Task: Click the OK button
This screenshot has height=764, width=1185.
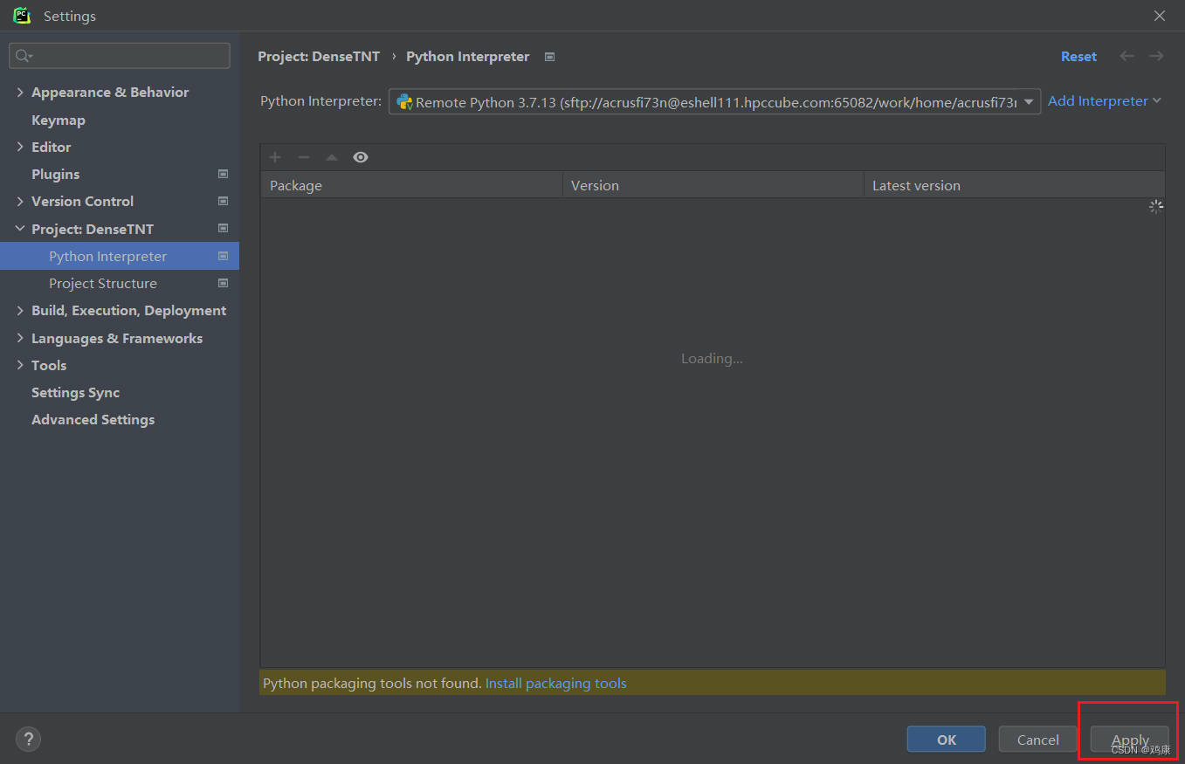Action: (x=947, y=740)
